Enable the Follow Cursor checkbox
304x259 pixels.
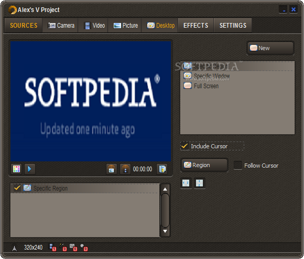[237, 166]
